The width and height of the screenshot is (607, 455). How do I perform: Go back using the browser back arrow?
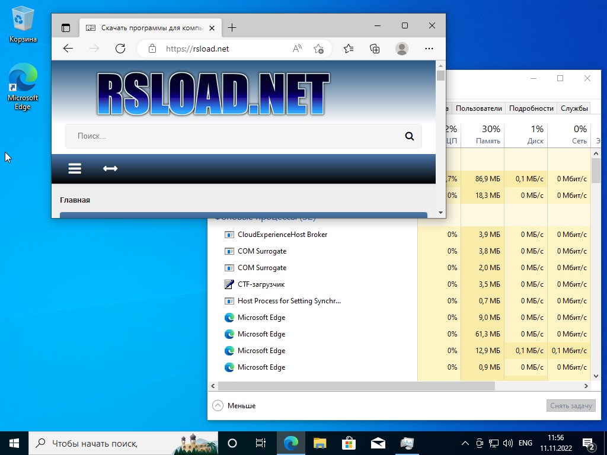68,49
